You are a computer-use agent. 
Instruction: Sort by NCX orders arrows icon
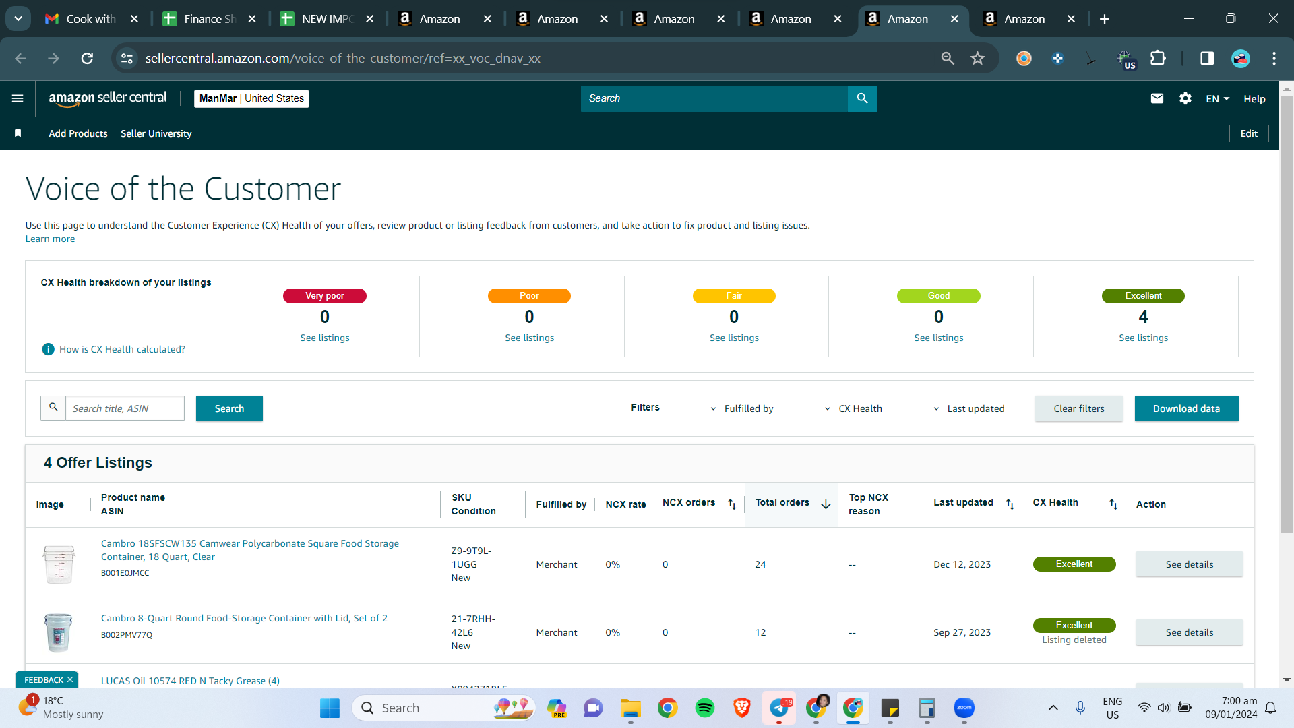point(732,504)
